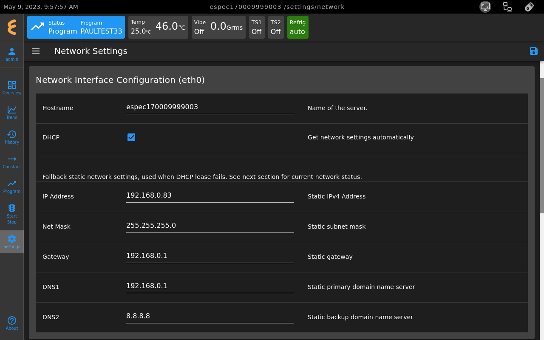Open the History page
Image resolution: width=544 pixels, height=340 pixels.
[x=12, y=137]
